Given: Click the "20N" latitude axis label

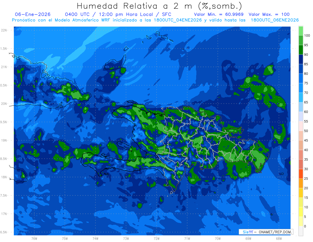Looking at the screenshot, I should coord(4,104).
